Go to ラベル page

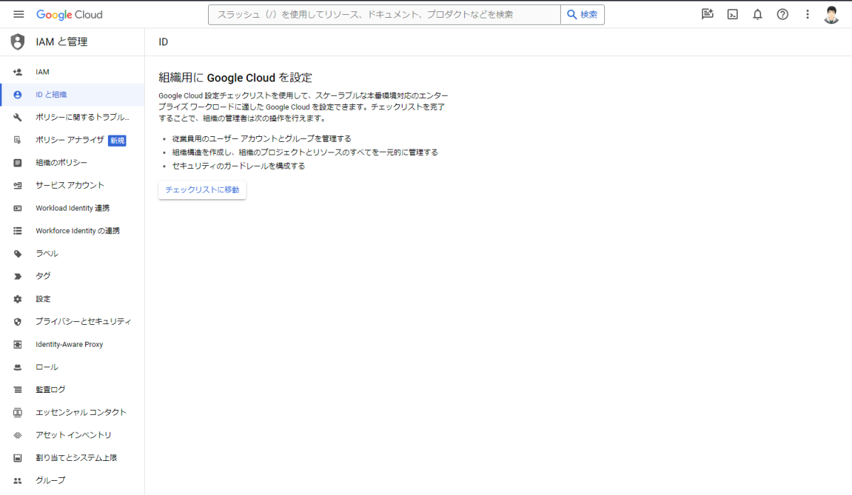(x=72, y=253)
